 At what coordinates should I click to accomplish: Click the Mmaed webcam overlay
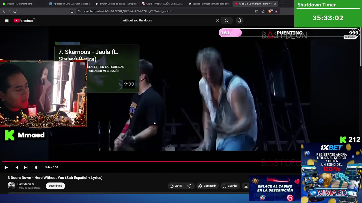pos(43,94)
